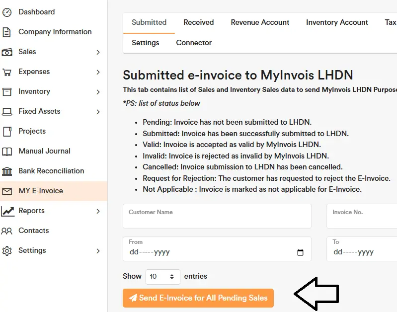397x312 pixels.
Task: Open the Show entries count dropdown
Action: (163, 276)
